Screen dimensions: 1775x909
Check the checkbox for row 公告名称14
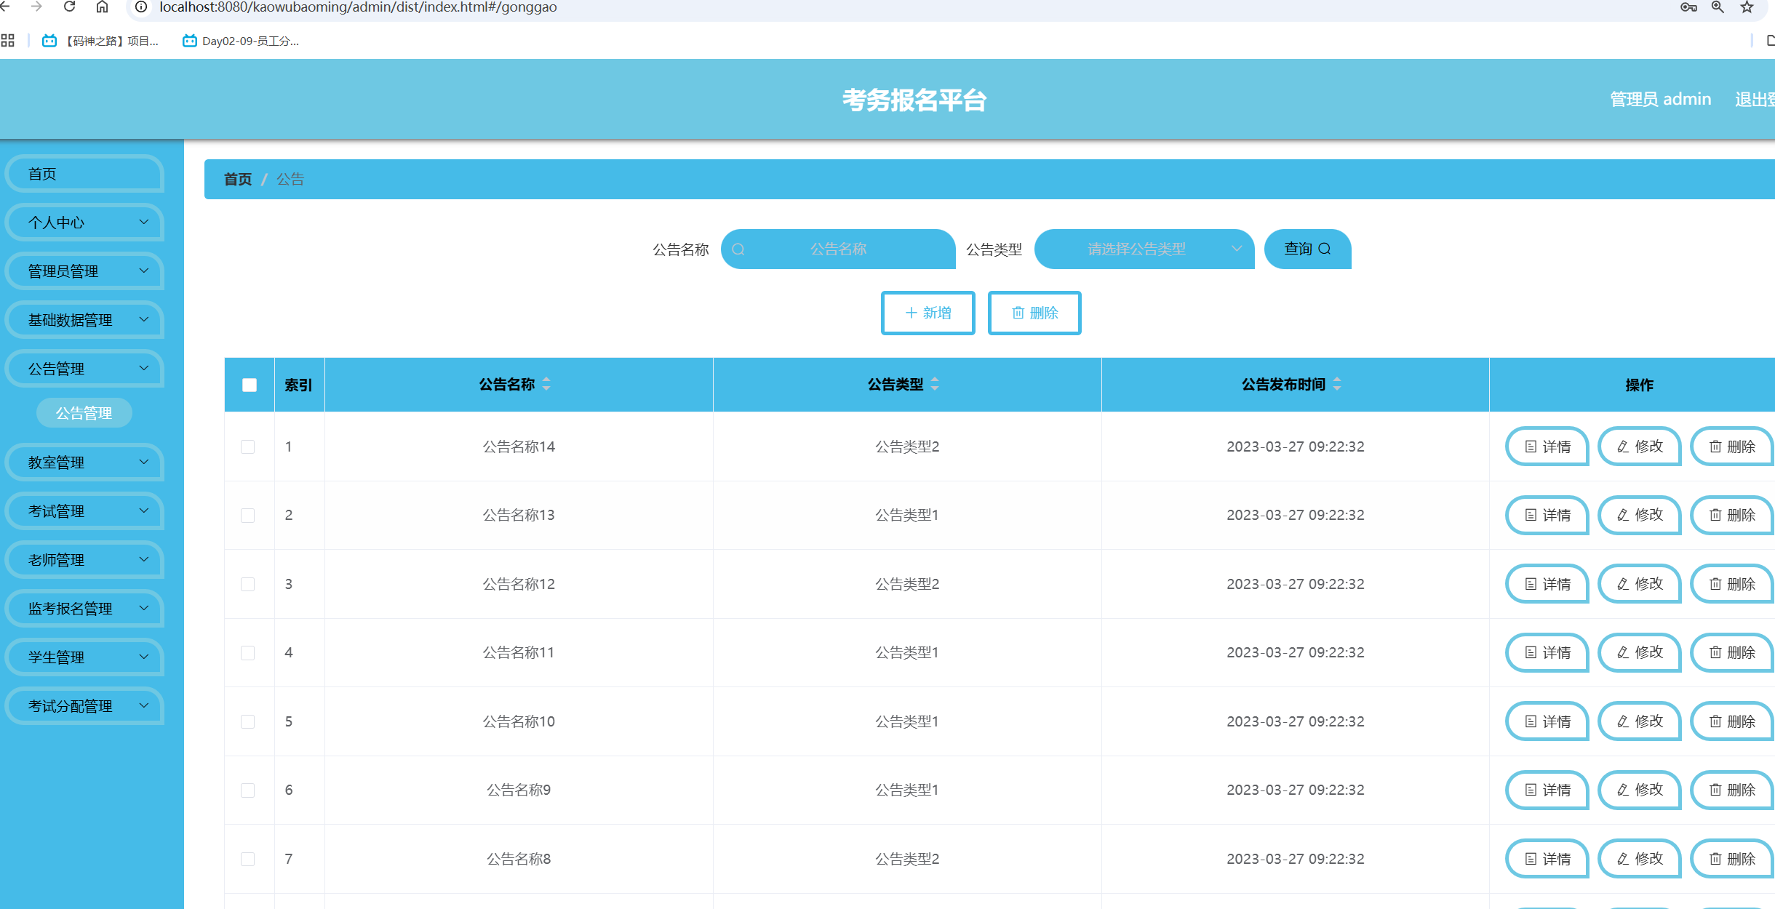click(248, 447)
